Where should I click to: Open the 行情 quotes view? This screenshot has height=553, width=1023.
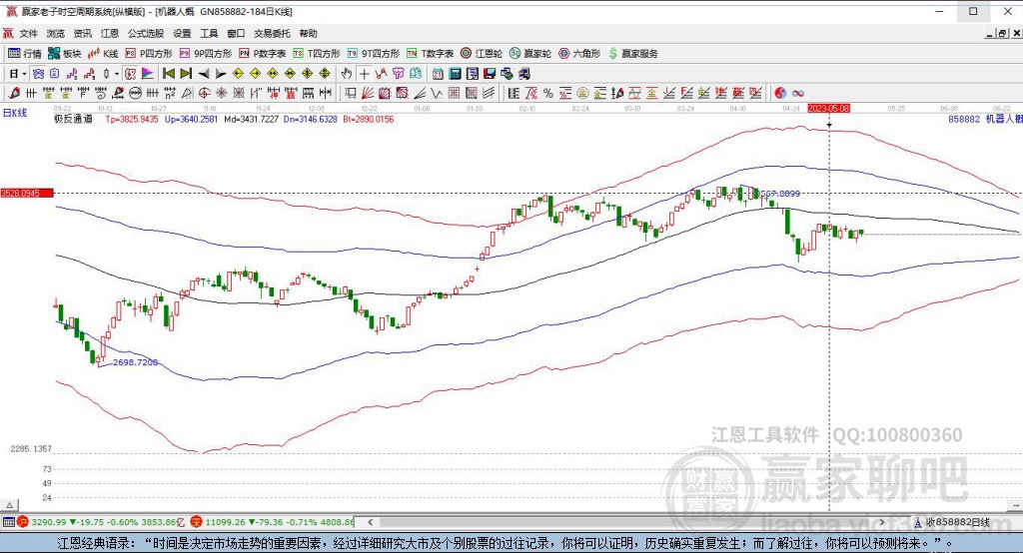click(x=25, y=54)
